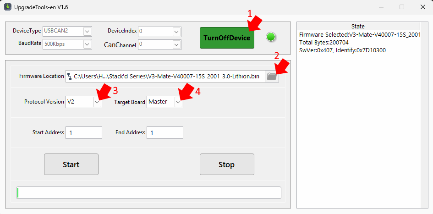
Task: Click the network file icon in the firmware path
Action: [x=70, y=77]
